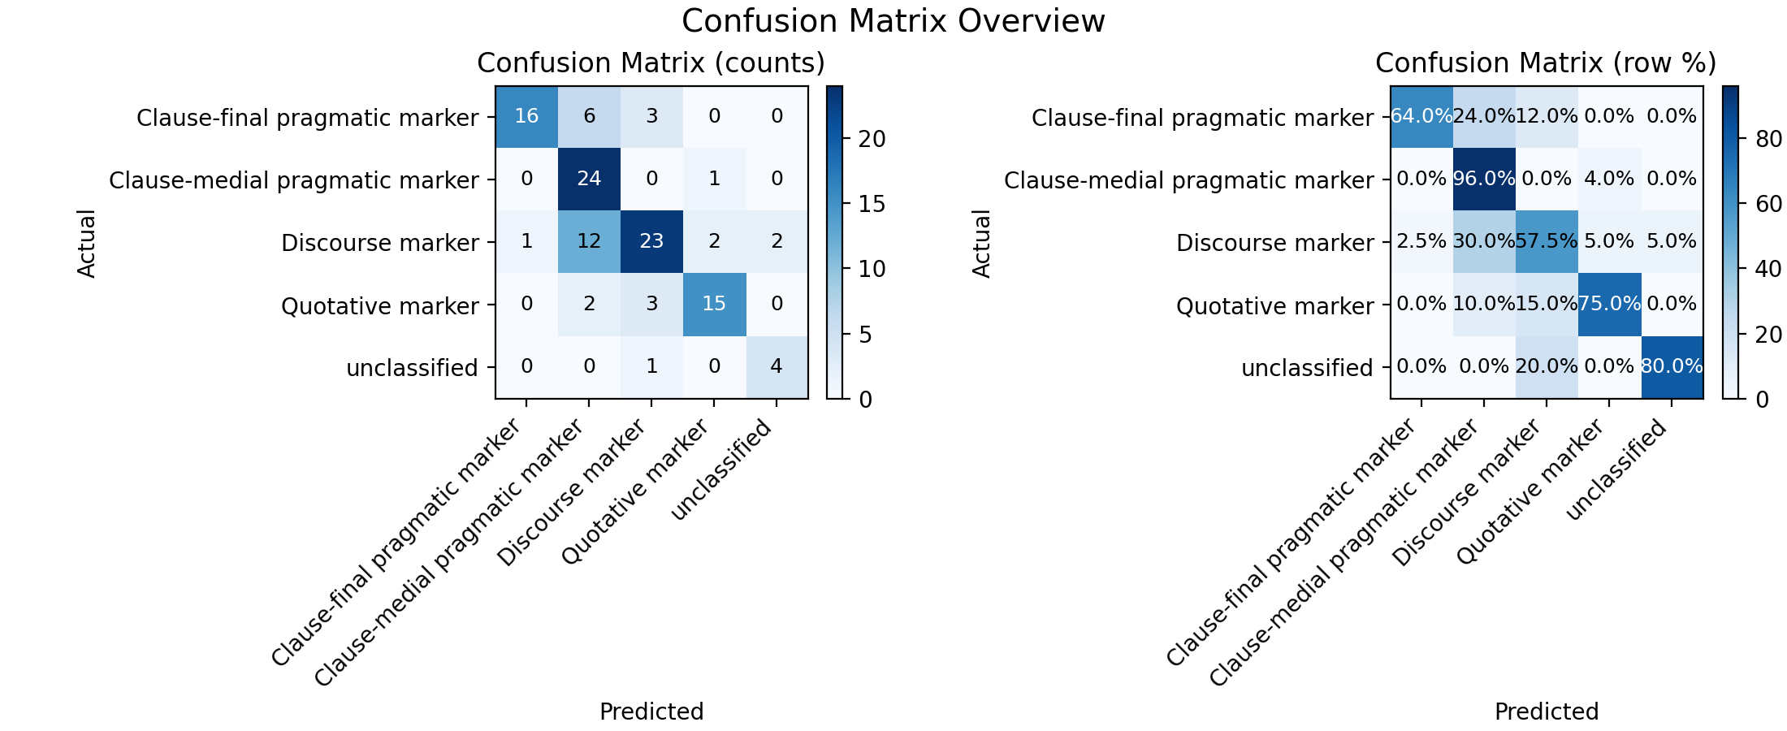Select the unclassified diagonal cell showing 4

(777, 366)
